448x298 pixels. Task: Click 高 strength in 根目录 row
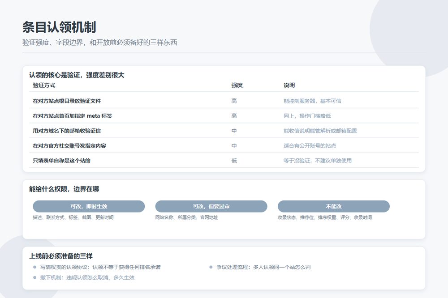(x=234, y=101)
